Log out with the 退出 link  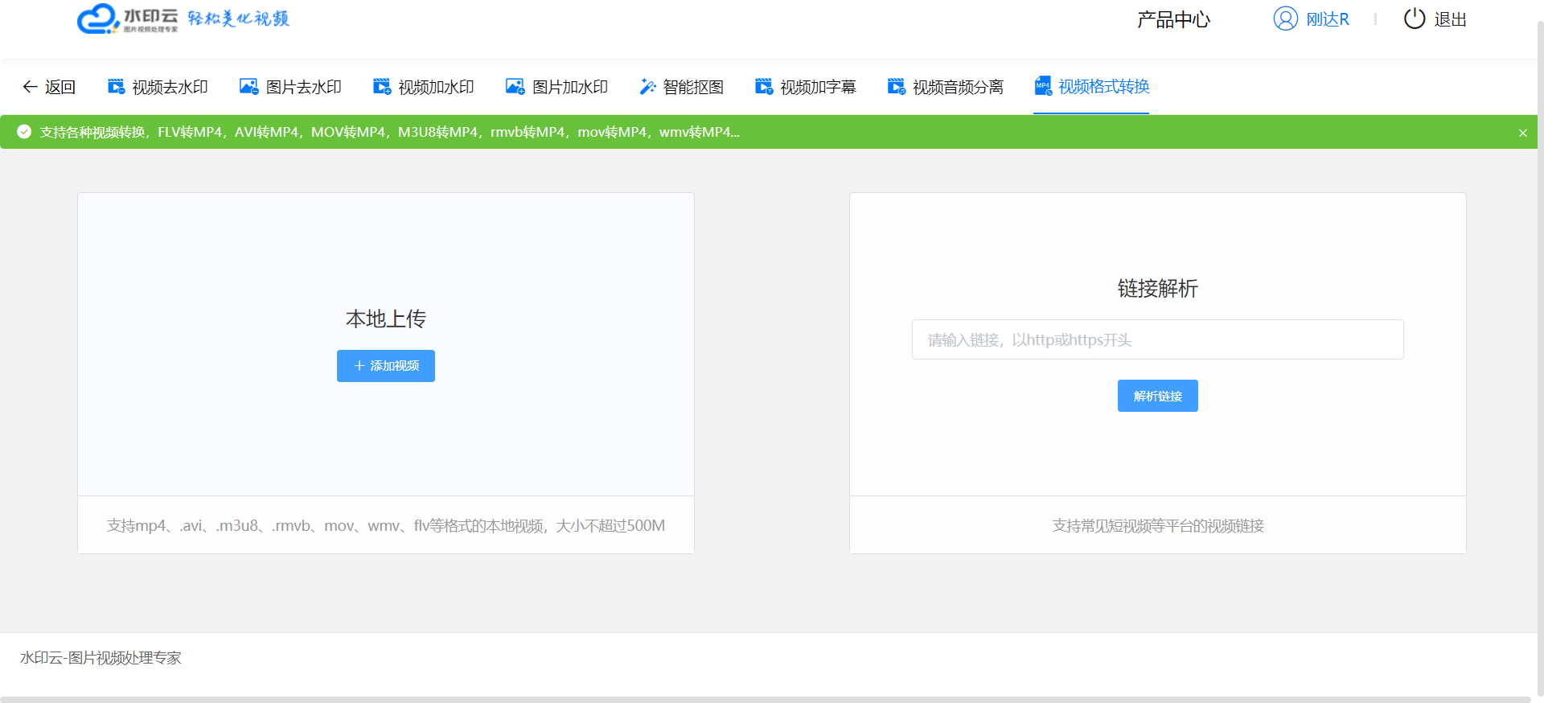1435,18
